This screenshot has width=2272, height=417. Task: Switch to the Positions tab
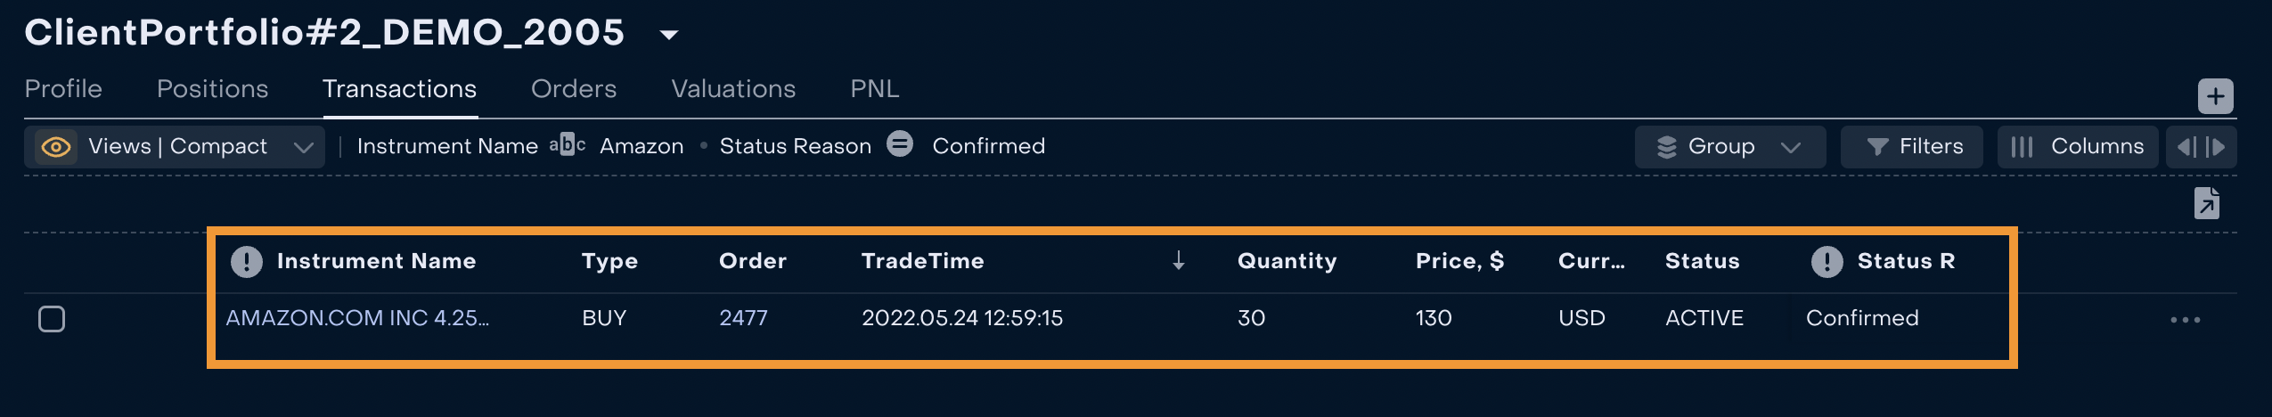[212, 89]
